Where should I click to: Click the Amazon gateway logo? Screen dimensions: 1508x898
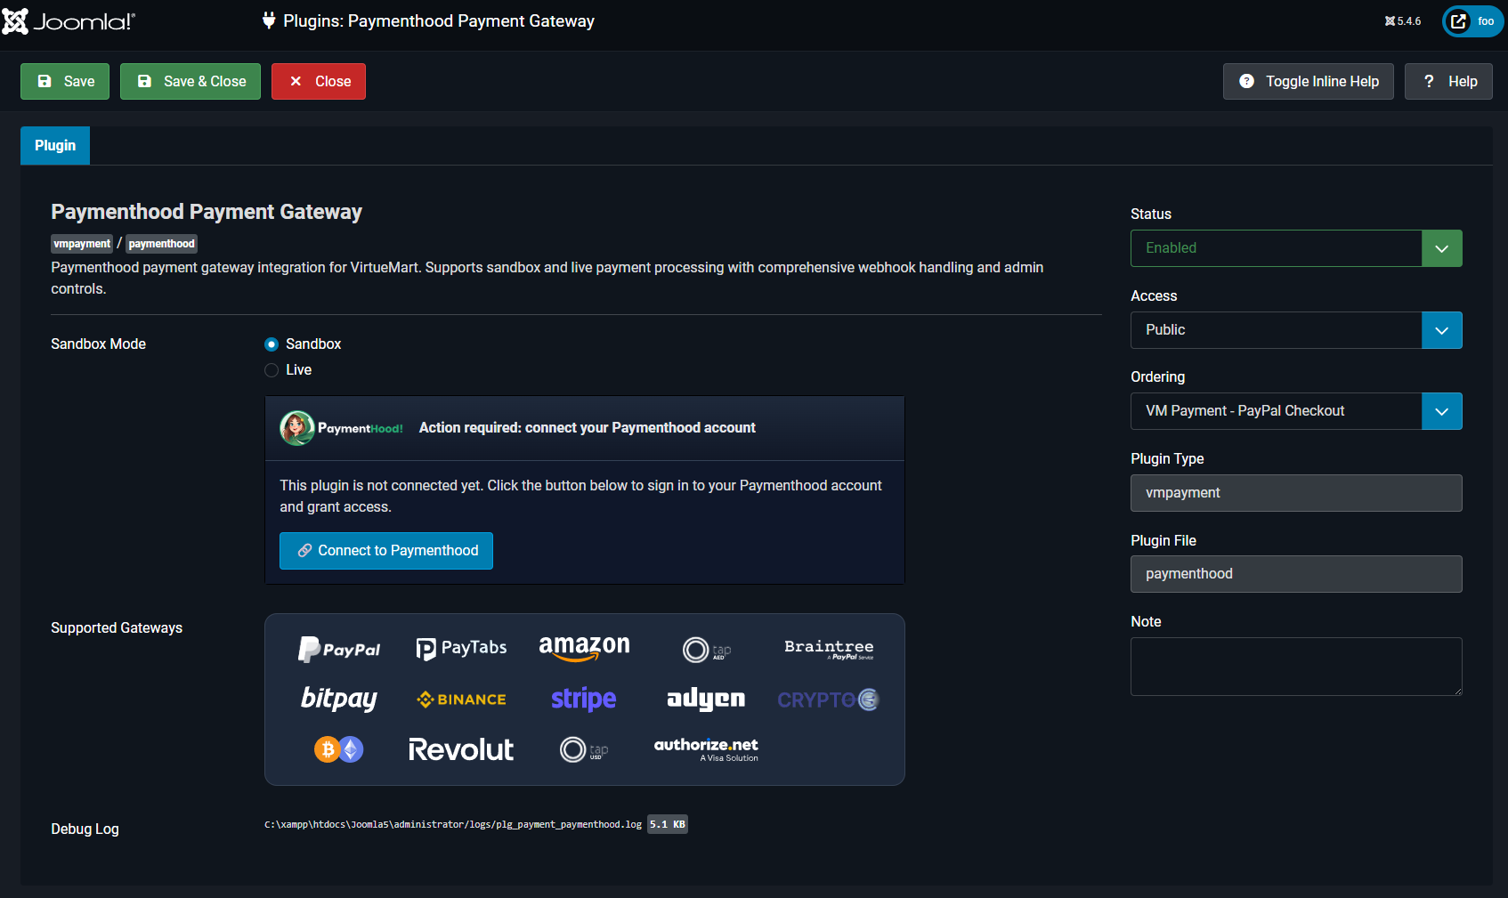tap(584, 647)
